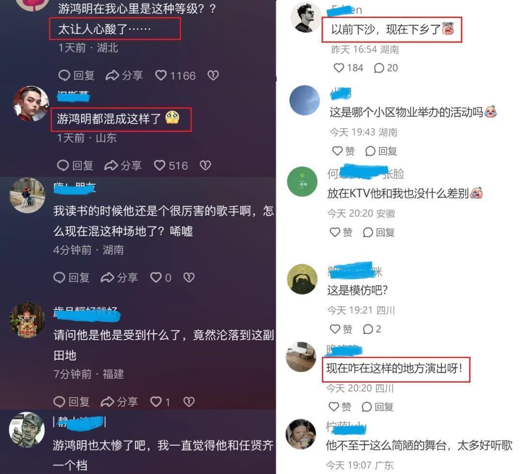Image resolution: width=523 pixels, height=474 pixels.
Task: Reply to the 7分钟前 Fujian comment
Action: point(71,402)
